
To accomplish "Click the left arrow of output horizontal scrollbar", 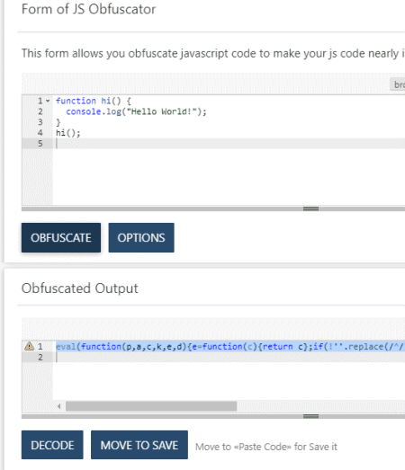I will pos(59,406).
